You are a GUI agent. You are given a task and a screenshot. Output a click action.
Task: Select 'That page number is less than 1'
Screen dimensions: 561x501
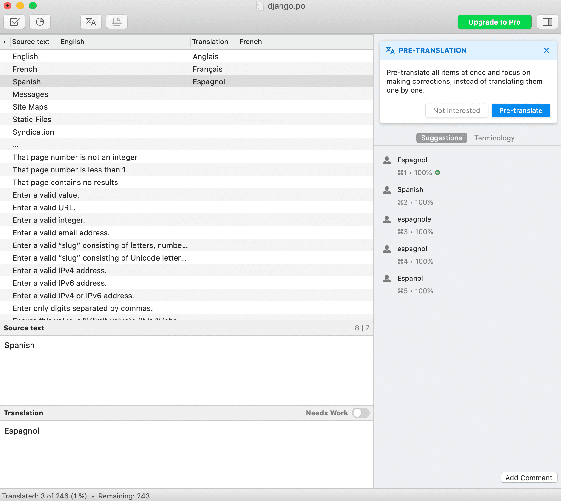(x=187, y=170)
